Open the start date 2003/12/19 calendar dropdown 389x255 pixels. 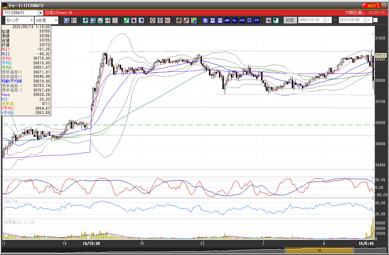point(326,20)
